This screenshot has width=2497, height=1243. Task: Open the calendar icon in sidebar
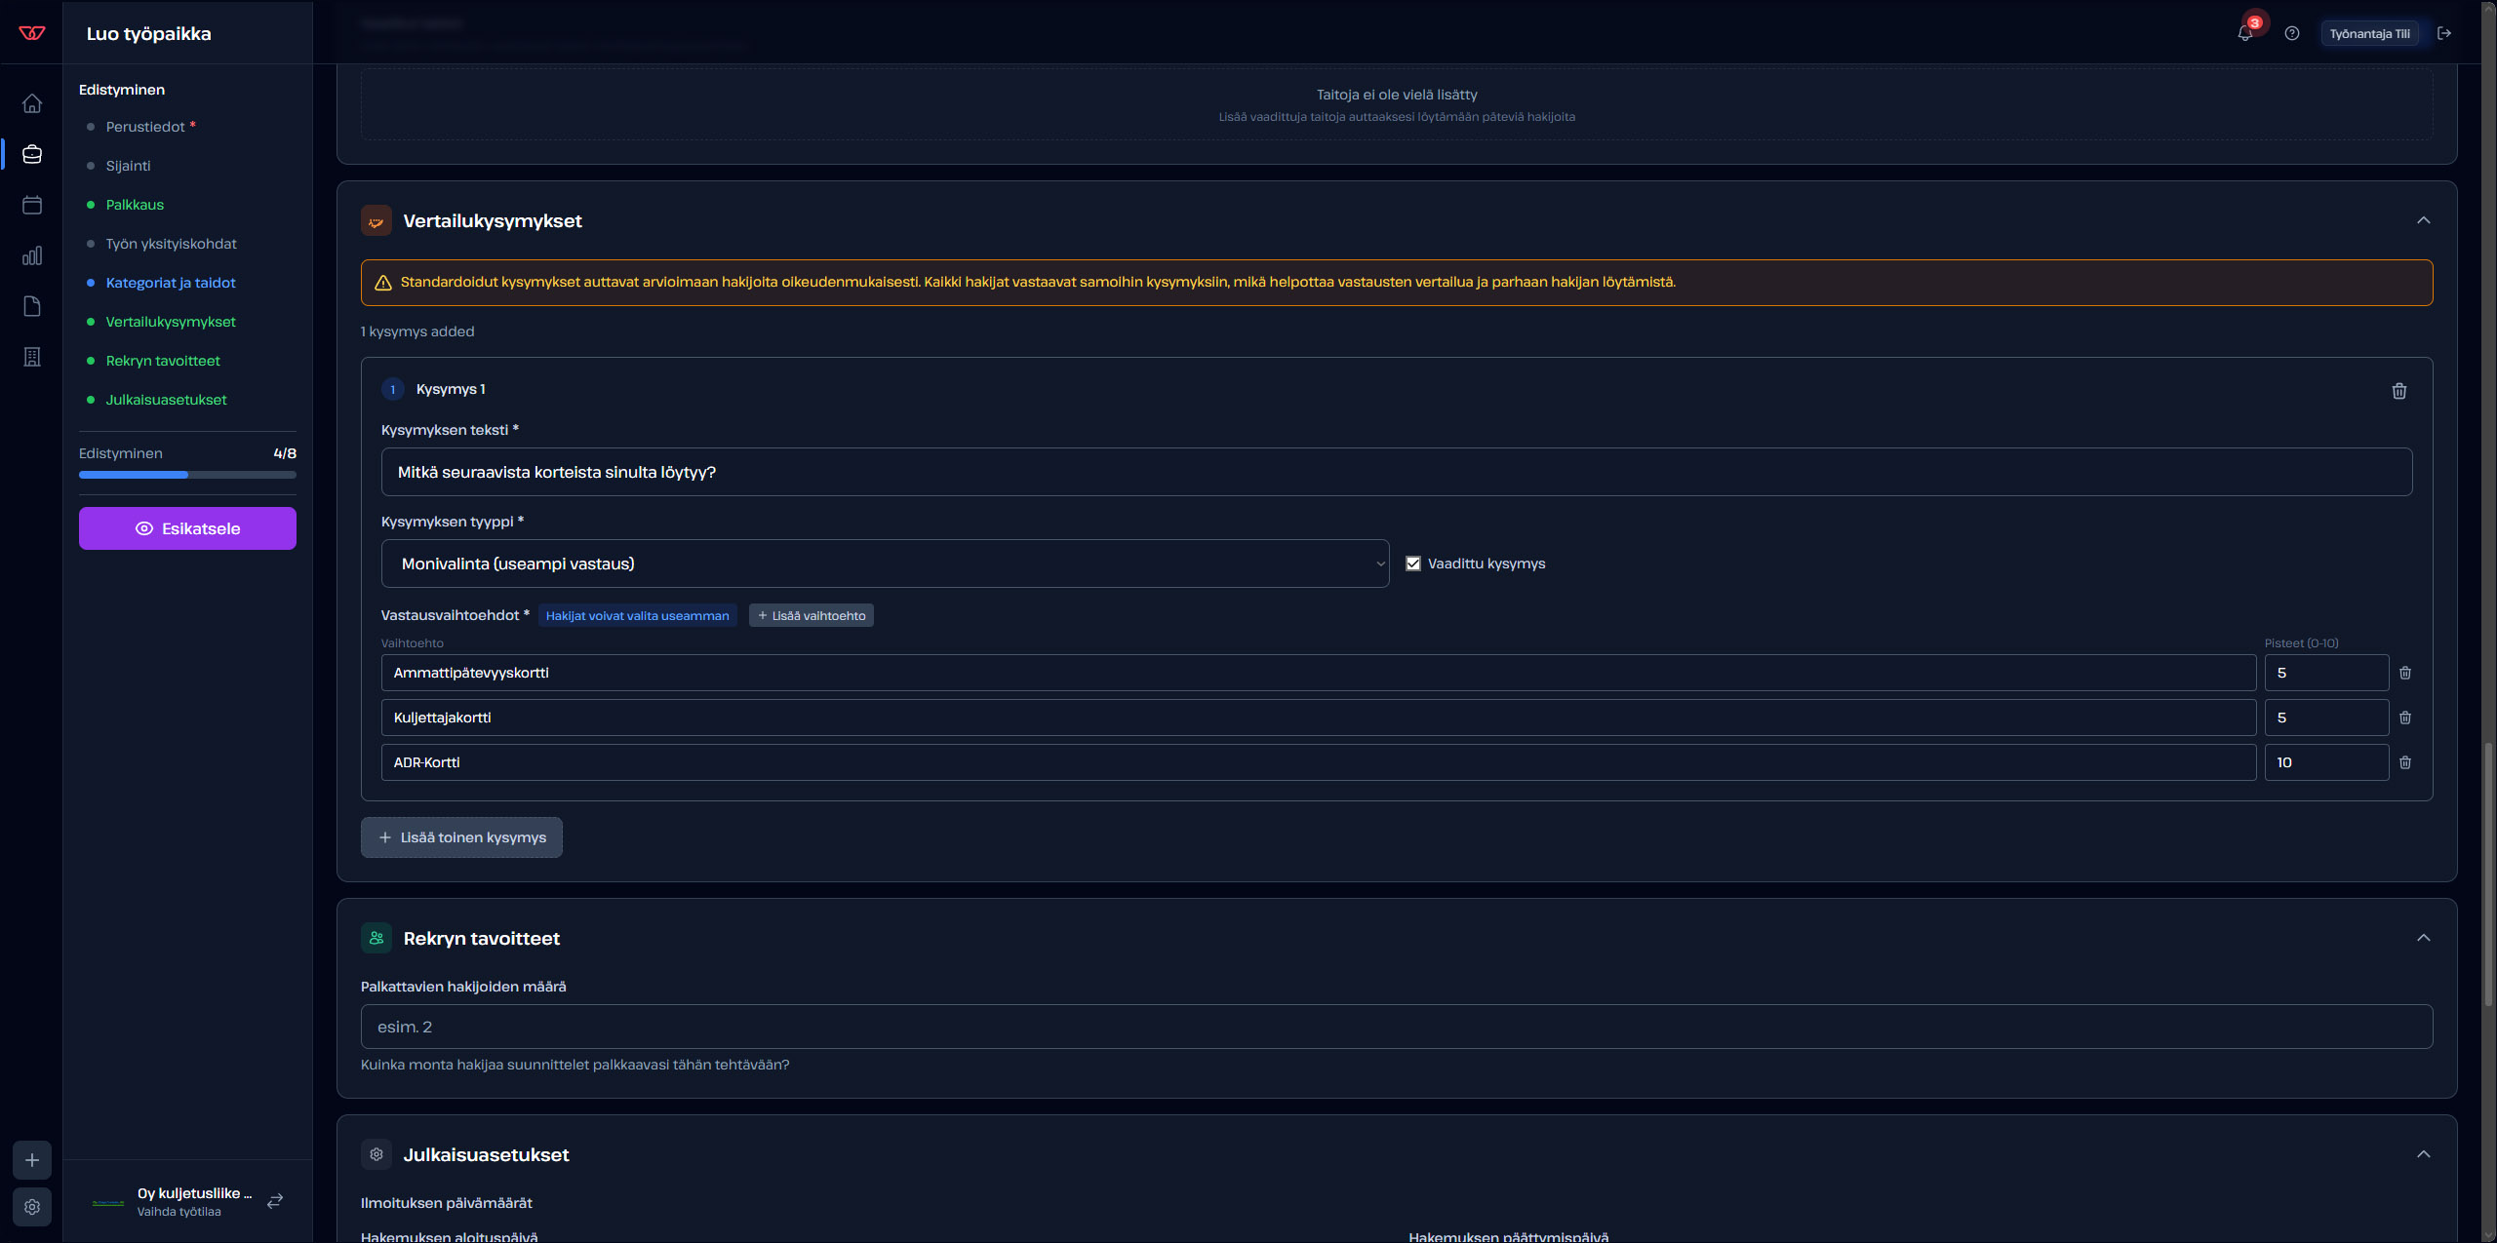pyautogui.click(x=32, y=205)
